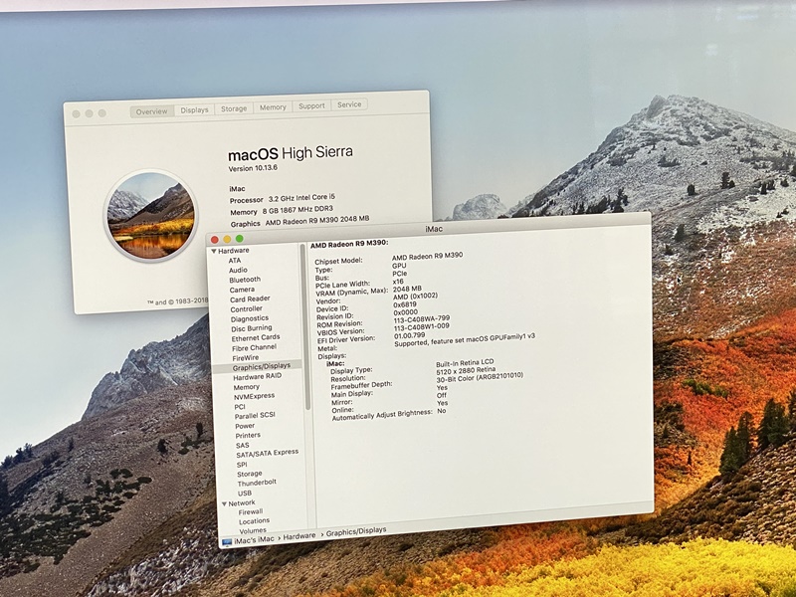Viewport: 796px width, 597px height.
Task: Select Parallel SCSI entry
Action: click(255, 415)
